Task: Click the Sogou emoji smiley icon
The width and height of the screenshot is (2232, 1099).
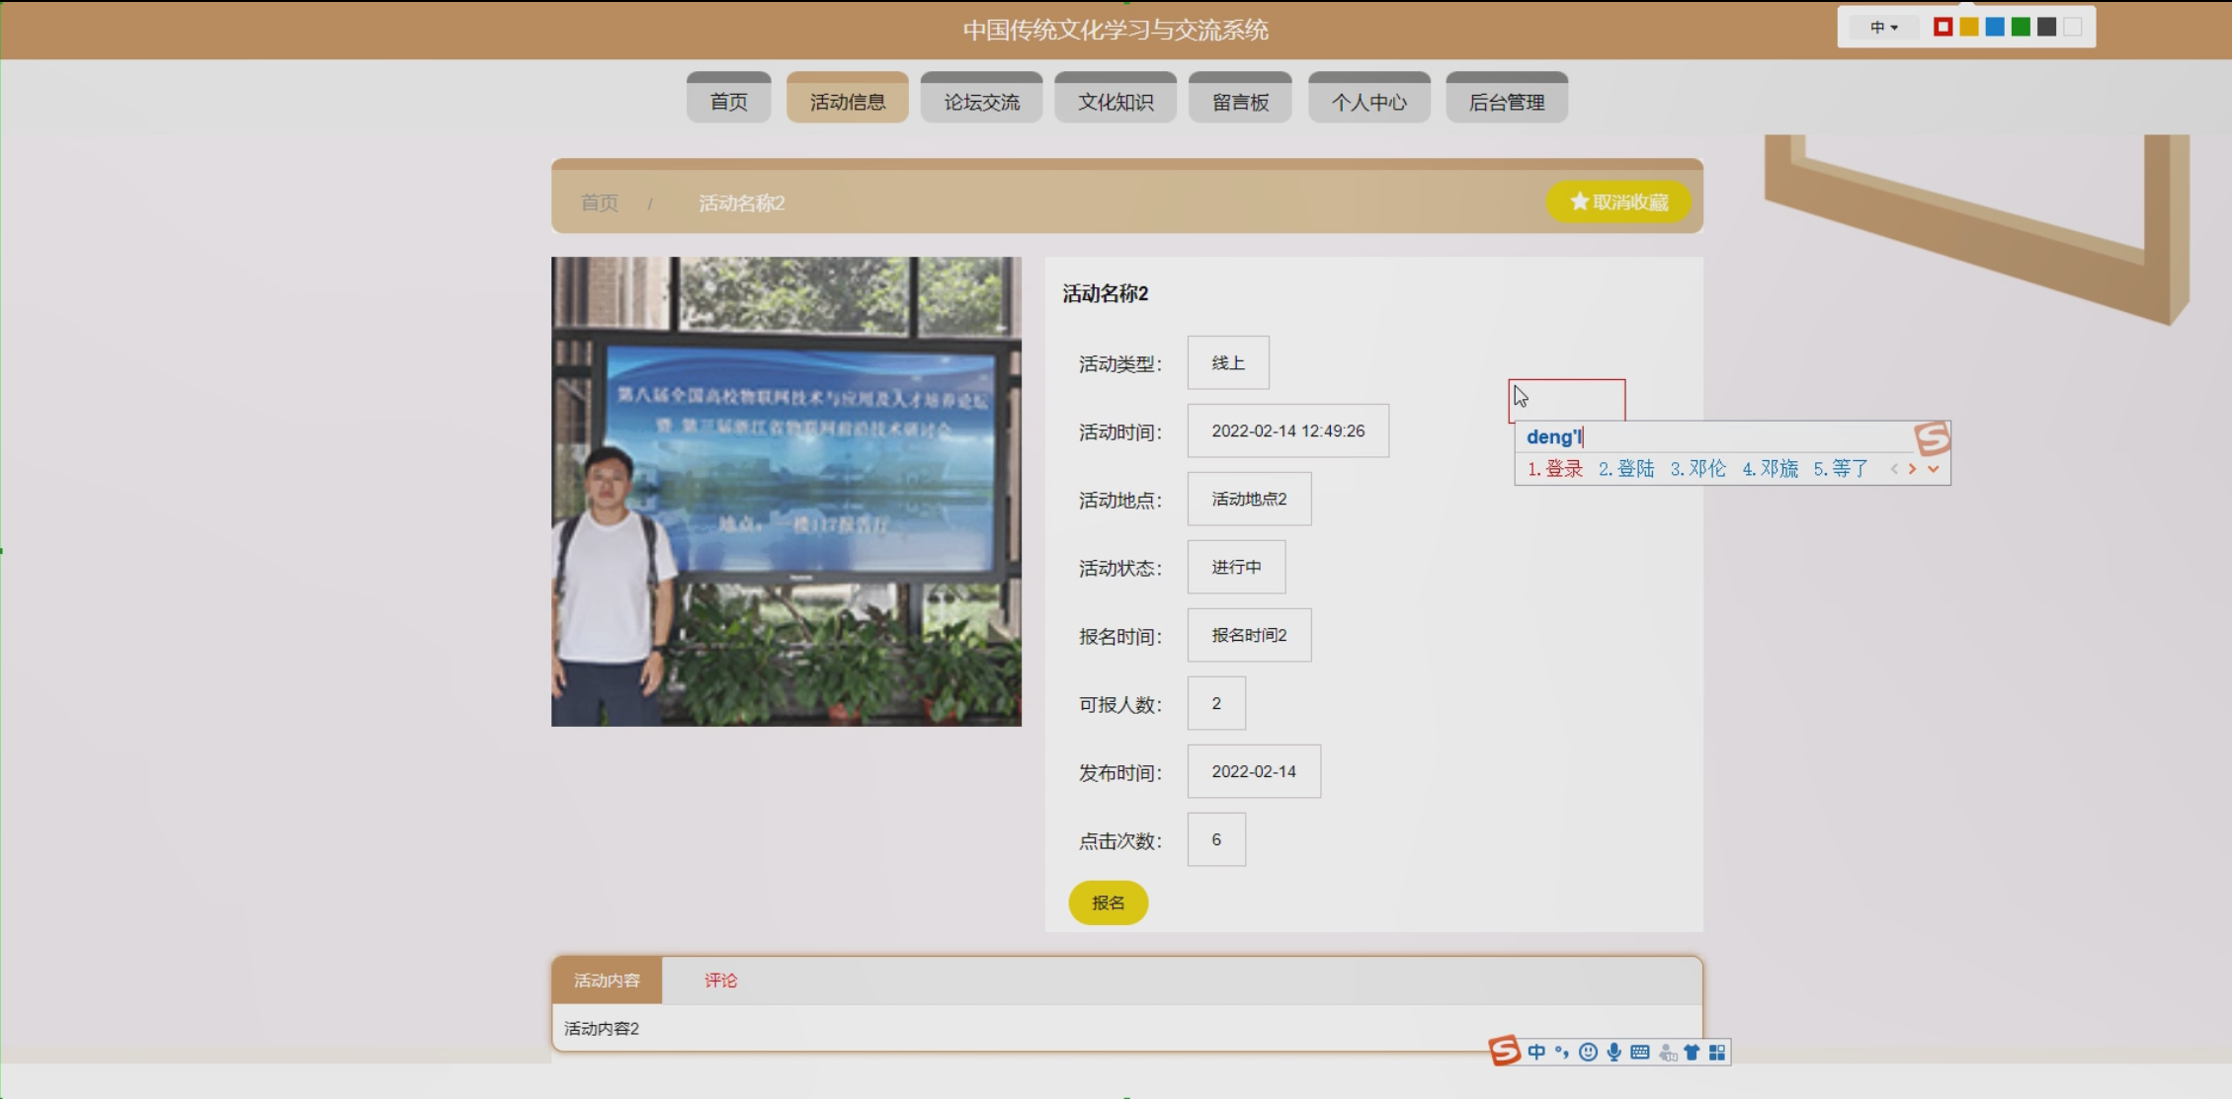Action: (x=1588, y=1053)
